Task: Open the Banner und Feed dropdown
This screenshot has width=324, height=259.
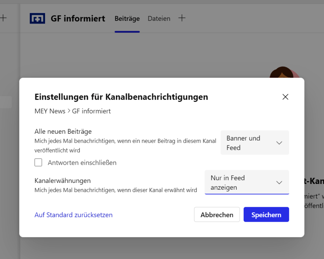Action: point(254,143)
